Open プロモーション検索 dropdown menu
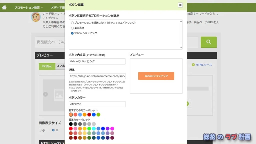 pyautogui.click(x=29, y=7)
